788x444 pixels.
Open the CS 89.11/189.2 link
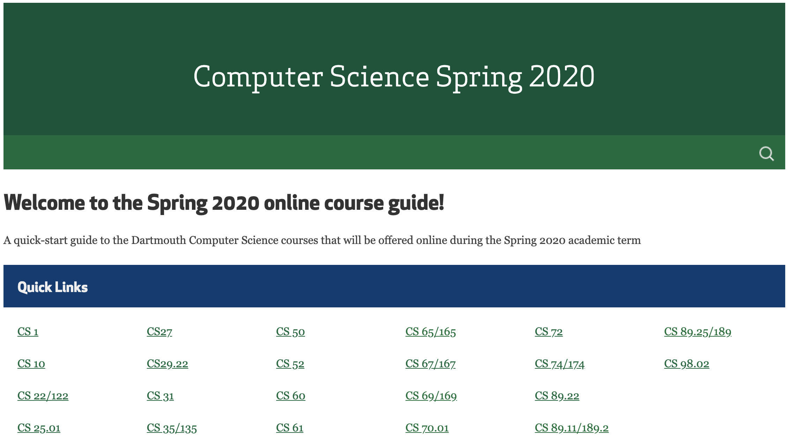(x=572, y=428)
